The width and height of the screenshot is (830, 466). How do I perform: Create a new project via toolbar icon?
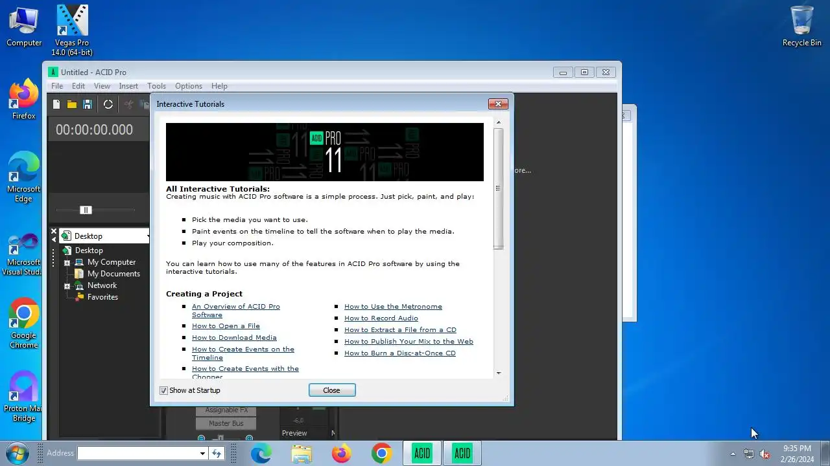(56, 104)
